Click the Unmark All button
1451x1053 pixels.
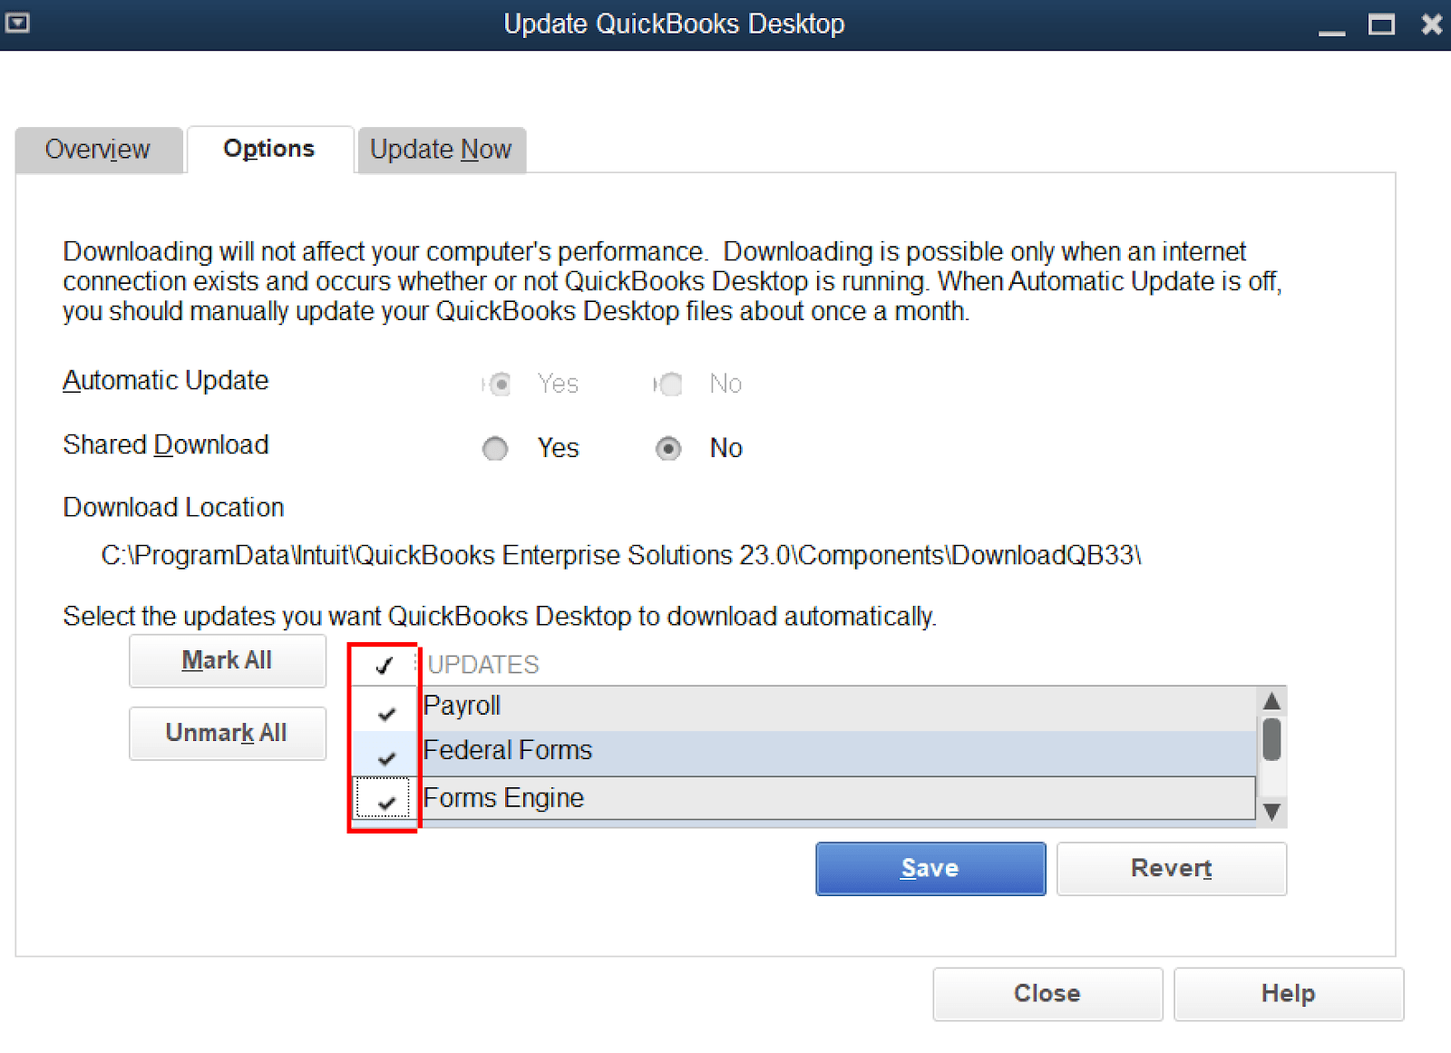pos(228,733)
